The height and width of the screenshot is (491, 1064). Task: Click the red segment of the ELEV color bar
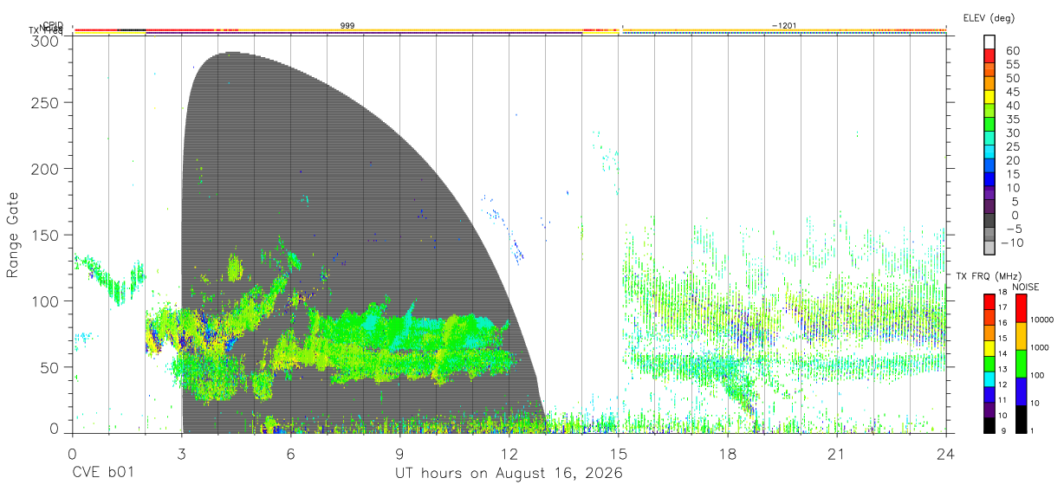click(x=989, y=55)
